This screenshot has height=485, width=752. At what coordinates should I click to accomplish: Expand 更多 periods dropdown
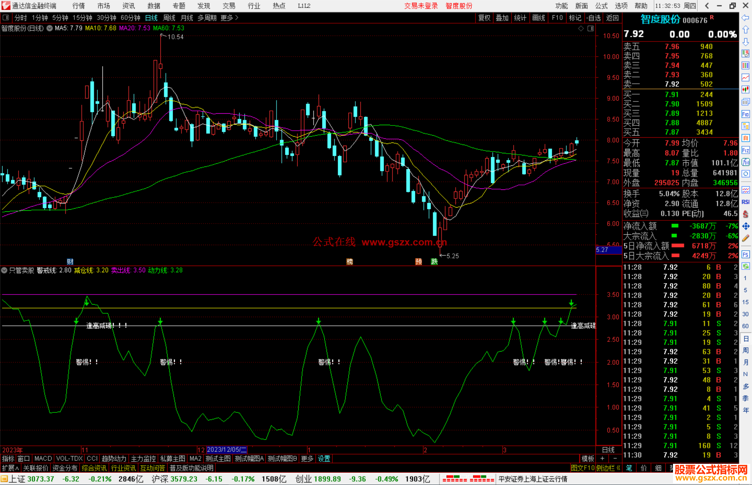tap(229, 18)
